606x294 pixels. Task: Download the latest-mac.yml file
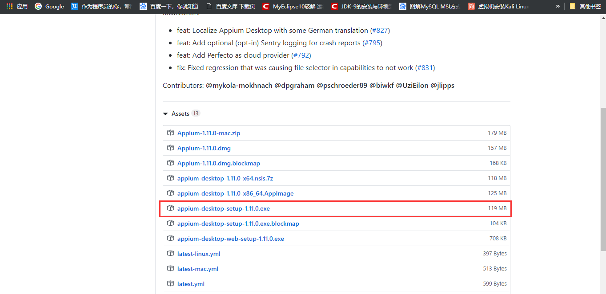coord(197,268)
